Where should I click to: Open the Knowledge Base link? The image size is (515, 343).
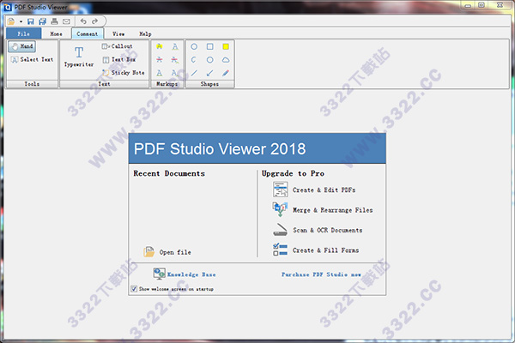coord(191,274)
